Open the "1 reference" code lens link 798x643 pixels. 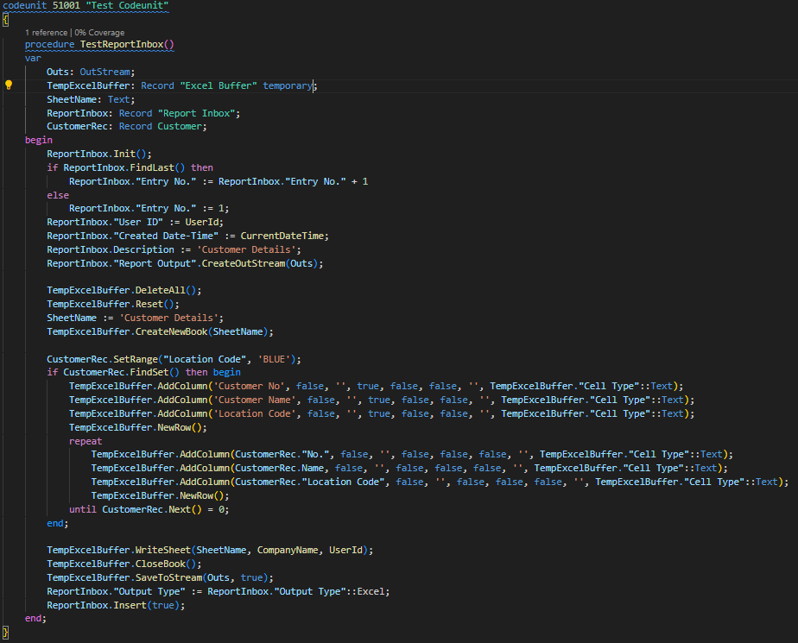point(47,32)
